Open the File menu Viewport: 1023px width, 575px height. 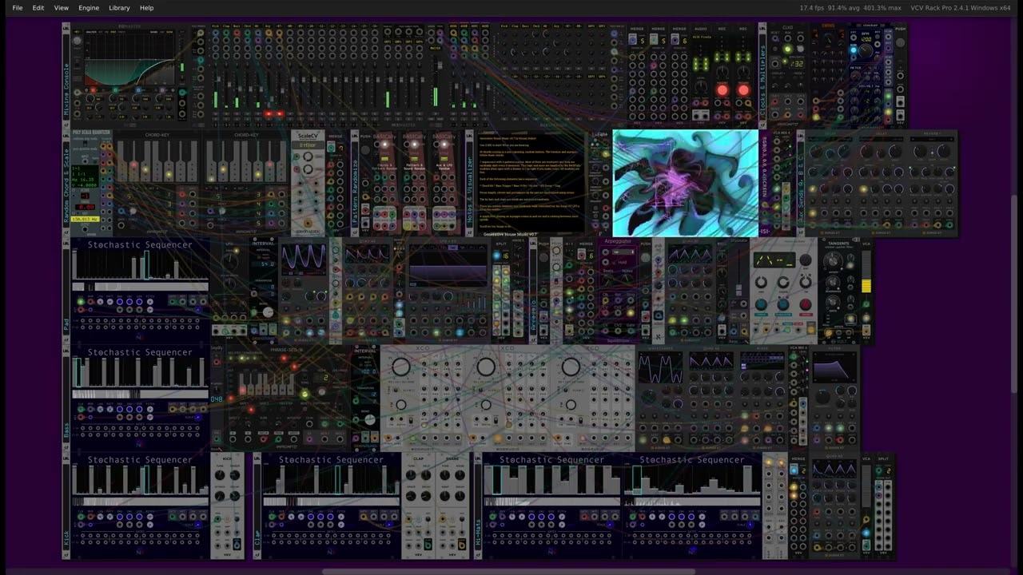click(17, 7)
